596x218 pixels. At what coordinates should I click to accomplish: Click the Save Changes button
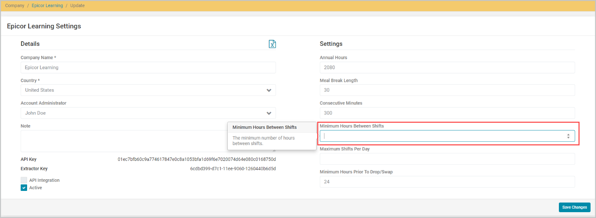(574, 207)
